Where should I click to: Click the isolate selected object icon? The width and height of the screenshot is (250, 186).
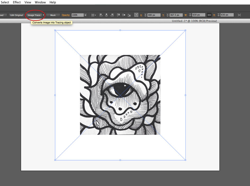(240, 15)
